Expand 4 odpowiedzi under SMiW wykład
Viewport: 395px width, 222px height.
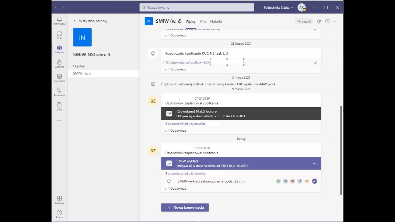185,173
